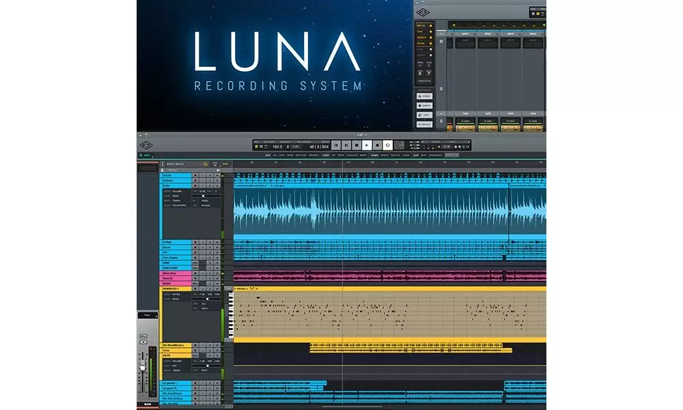
Task: Click the Universal Audio logo in the timeline window
Action: [146, 145]
